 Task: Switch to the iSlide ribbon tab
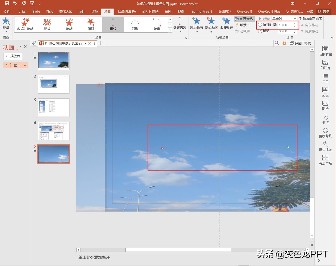pyautogui.click(x=36, y=11)
